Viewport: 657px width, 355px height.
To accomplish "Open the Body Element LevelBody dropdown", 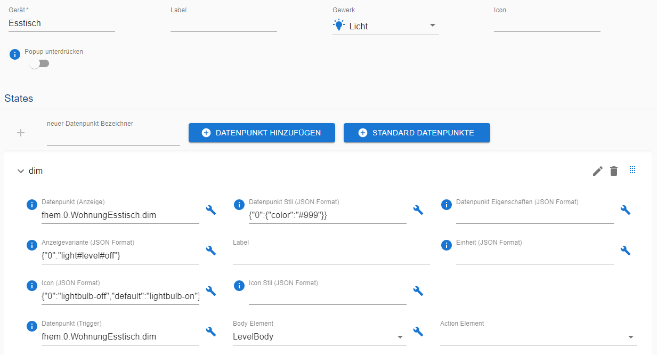I will pos(318,337).
